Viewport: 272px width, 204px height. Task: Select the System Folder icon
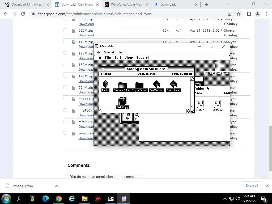pos(122,85)
